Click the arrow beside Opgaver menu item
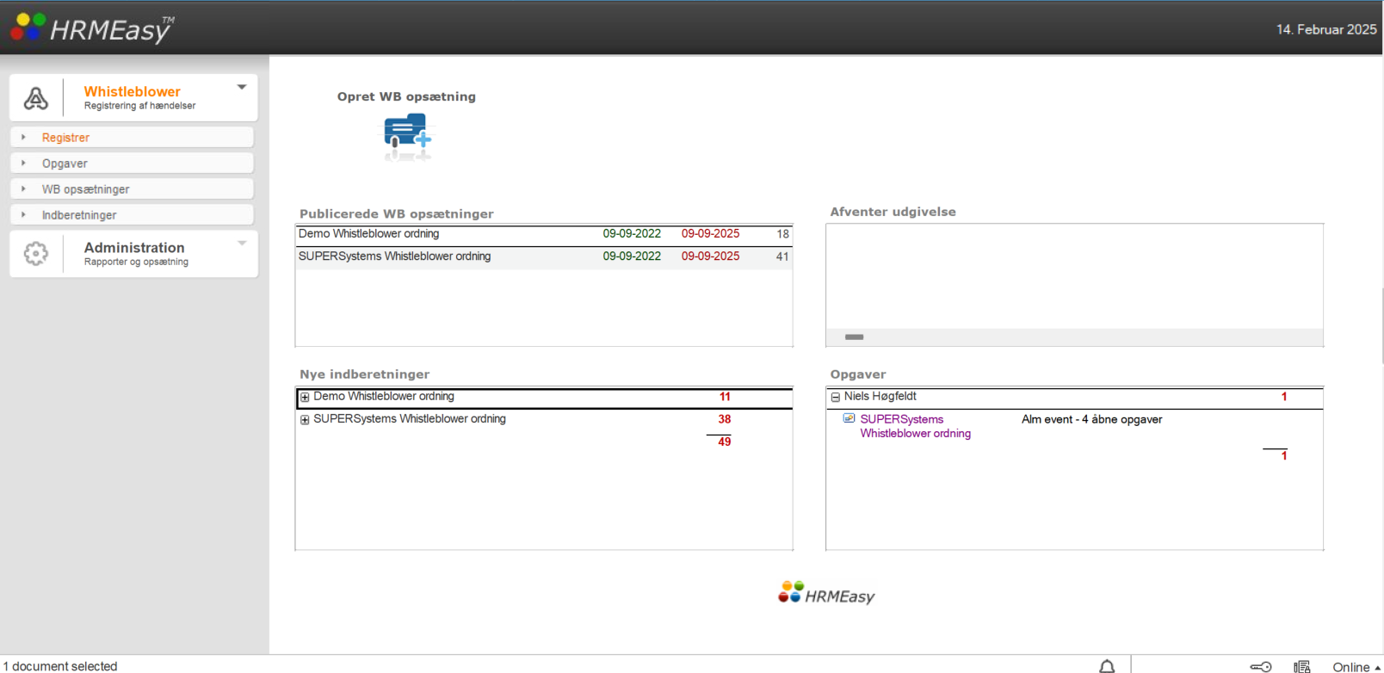 tap(23, 163)
